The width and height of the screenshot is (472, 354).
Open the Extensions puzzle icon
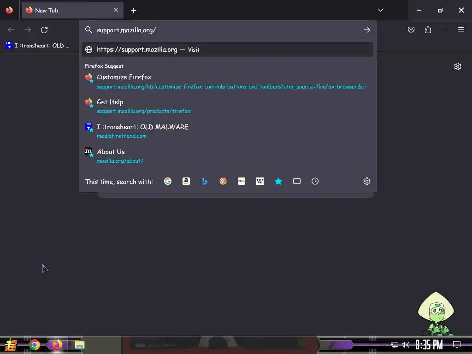[x=428, y=29]
